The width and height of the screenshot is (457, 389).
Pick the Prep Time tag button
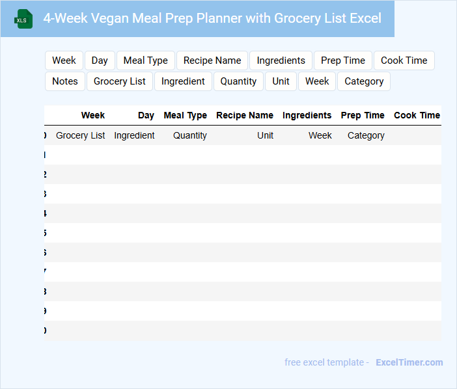pos(343,60)
